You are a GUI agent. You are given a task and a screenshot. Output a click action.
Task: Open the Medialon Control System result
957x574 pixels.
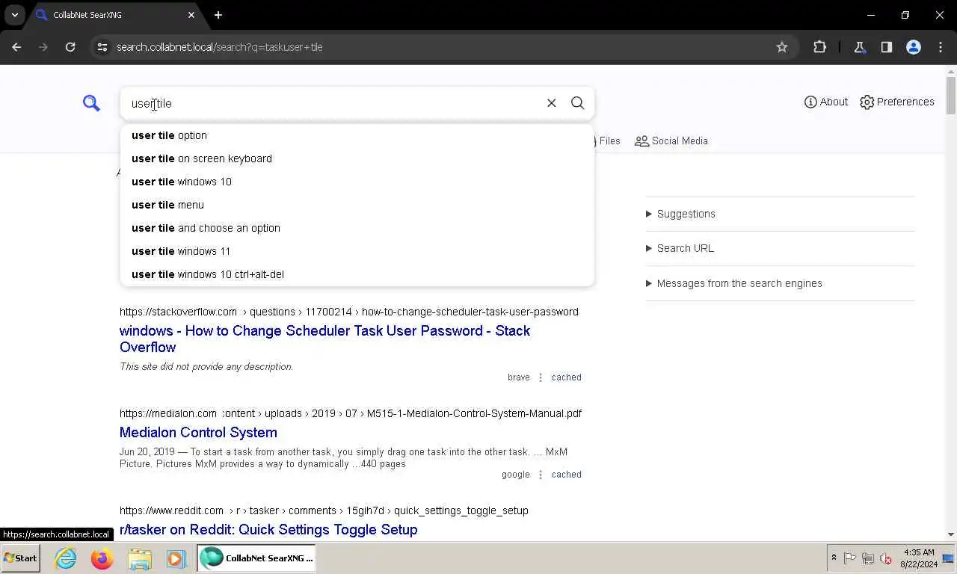pos(198,432)
